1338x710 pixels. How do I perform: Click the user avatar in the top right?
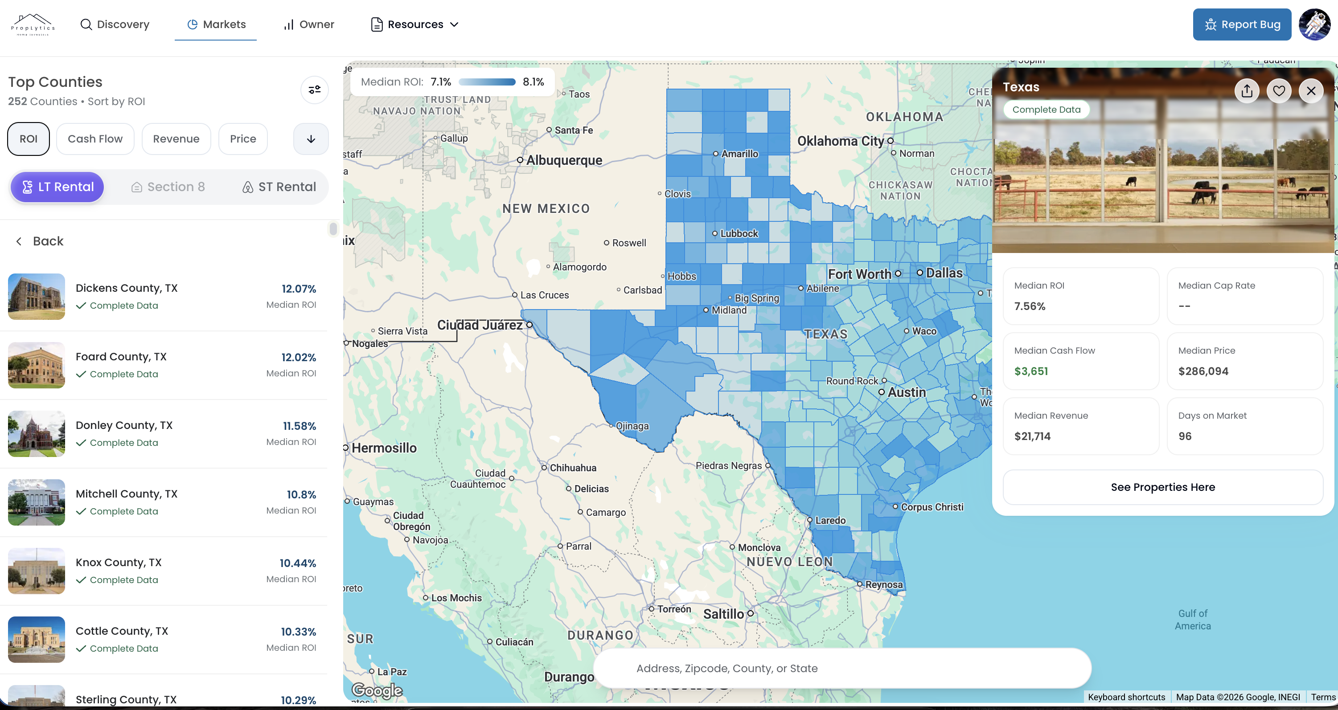coord(1313,24)
